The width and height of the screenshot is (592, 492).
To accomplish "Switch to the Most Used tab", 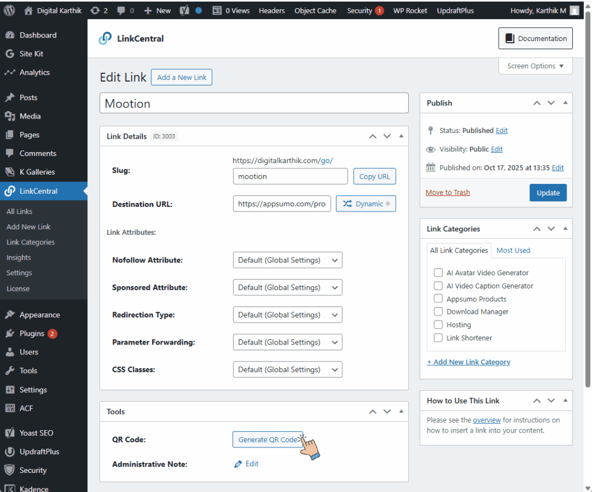I will click(x=513, y=250).
